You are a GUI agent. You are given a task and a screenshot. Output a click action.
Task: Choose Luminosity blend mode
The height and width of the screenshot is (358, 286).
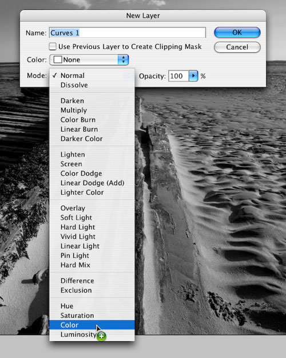92,335
